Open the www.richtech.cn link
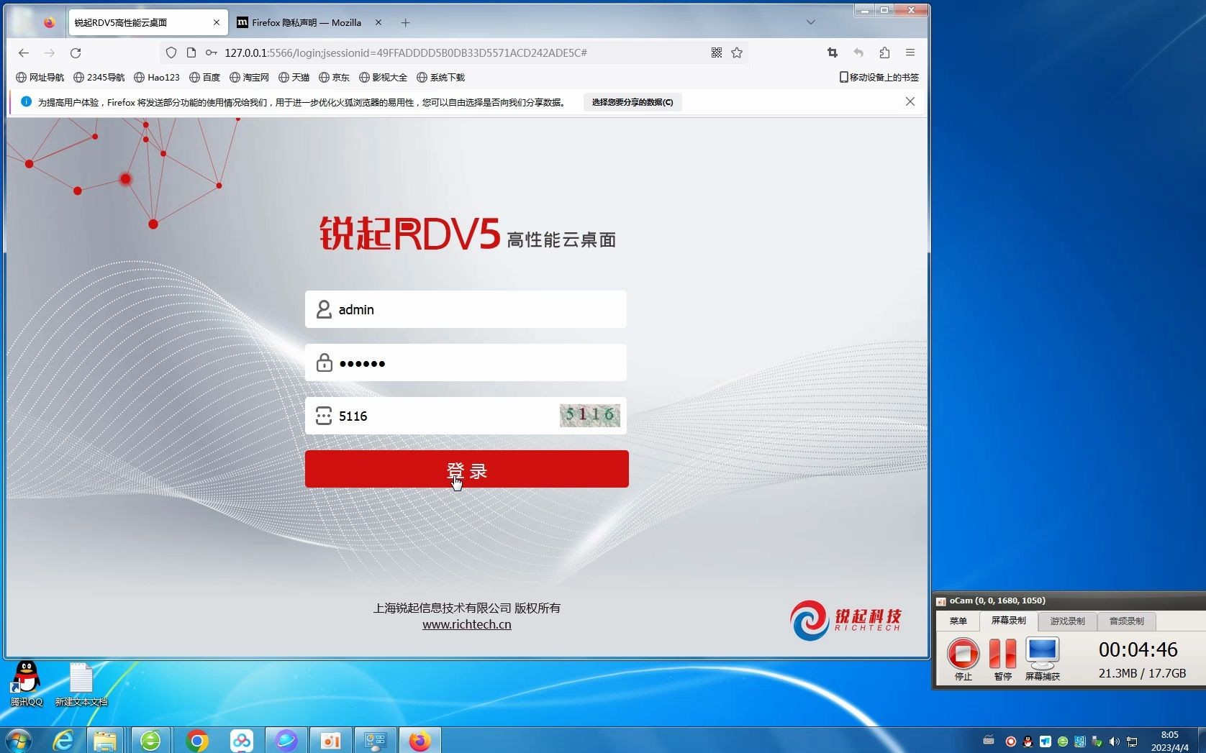1206x753 pixels. point(466,624)
